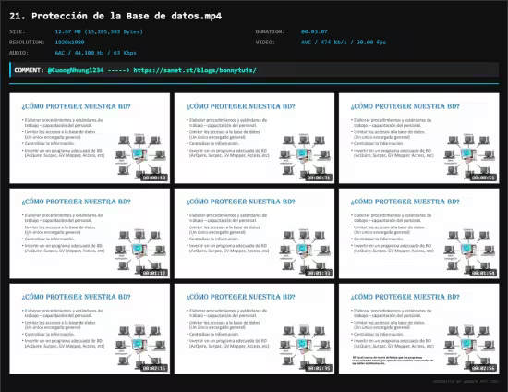Click the thumbnail stamped 00:01:12
The height and width of the screenshot is (392, 508).
(90, 234)
